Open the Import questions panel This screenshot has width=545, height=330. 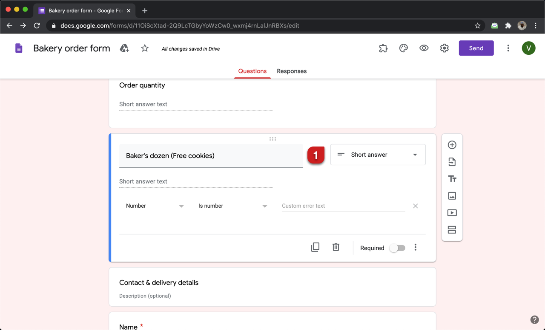coord(452,162)
